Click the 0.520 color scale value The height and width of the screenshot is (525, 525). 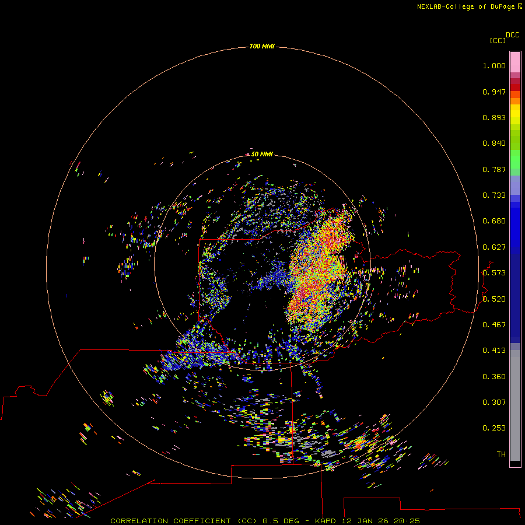[494, 299]
